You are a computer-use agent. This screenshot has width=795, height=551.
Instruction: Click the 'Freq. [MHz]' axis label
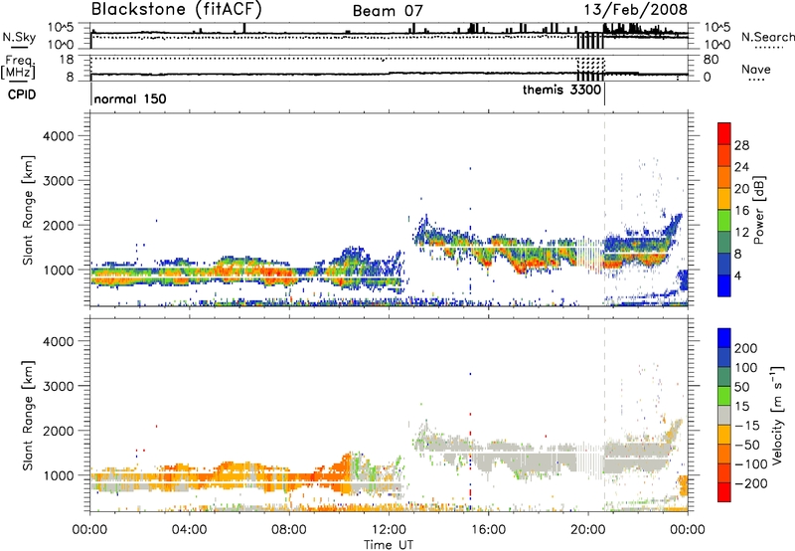[x=18, y=68]
